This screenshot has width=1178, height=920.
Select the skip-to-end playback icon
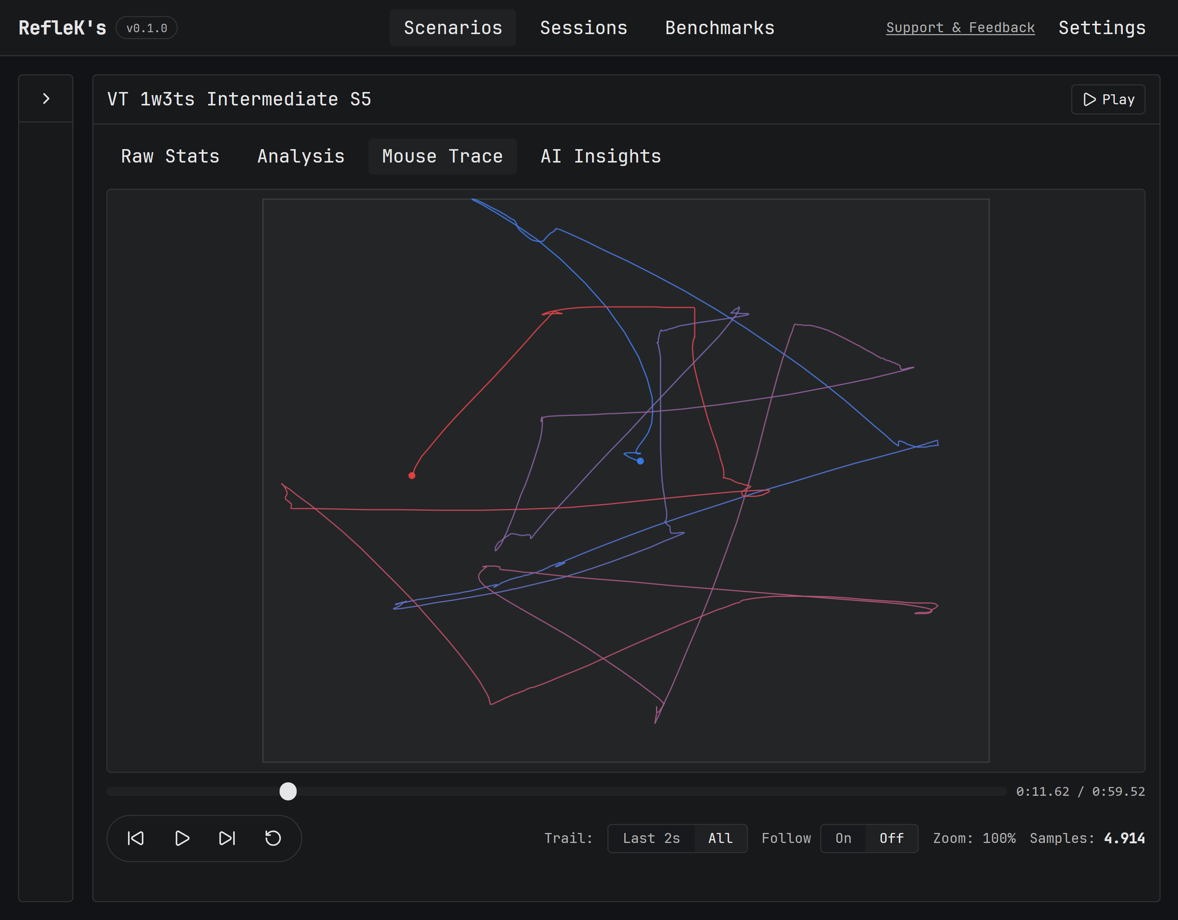point(227,838)
